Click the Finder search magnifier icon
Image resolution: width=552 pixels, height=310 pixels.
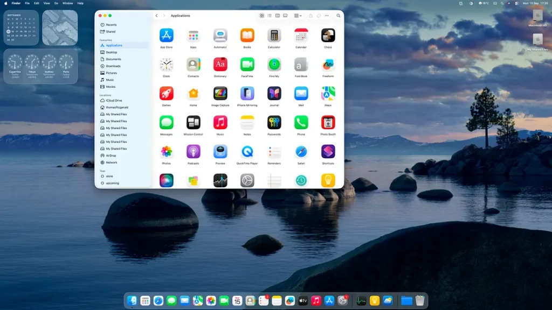(x=339, y=16)
